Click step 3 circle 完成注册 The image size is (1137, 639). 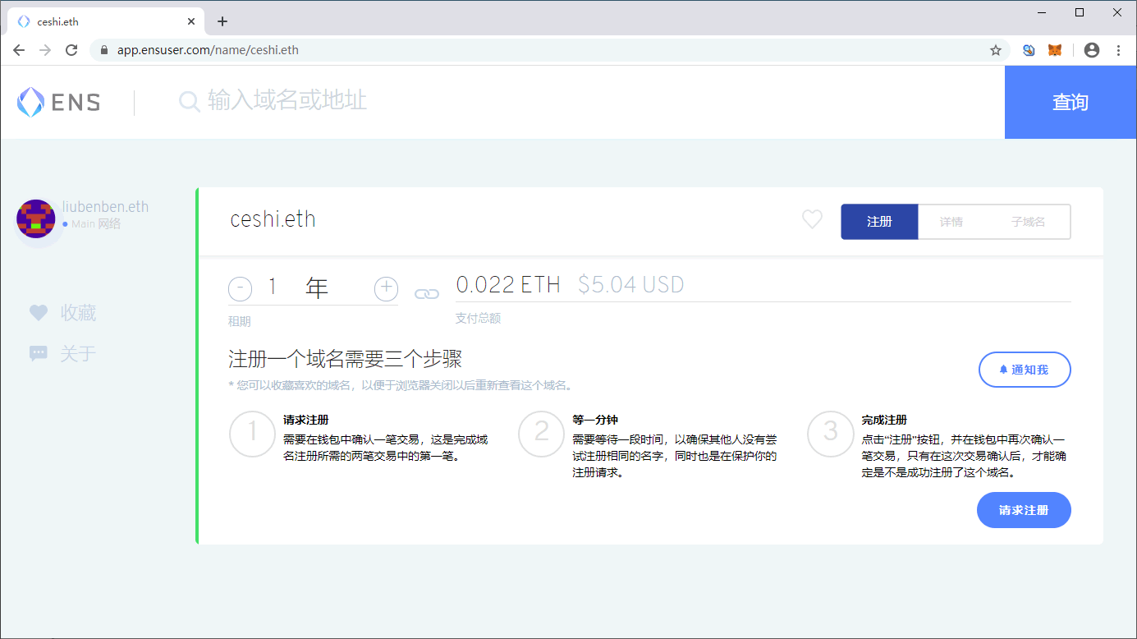click(830, 434)
